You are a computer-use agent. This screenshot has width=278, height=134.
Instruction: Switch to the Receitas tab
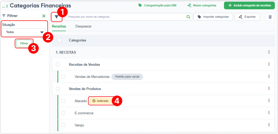pos(59,26)
